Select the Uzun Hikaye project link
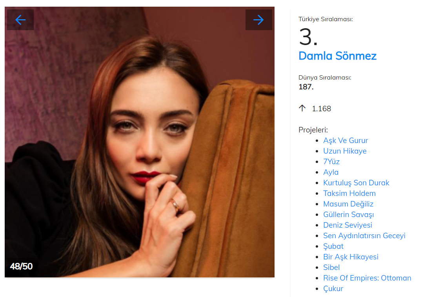 coord(344,151)
